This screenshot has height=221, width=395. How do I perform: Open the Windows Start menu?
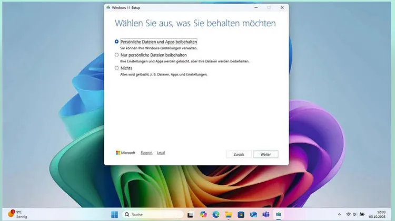pyautogui.click(x=114, y=214)
